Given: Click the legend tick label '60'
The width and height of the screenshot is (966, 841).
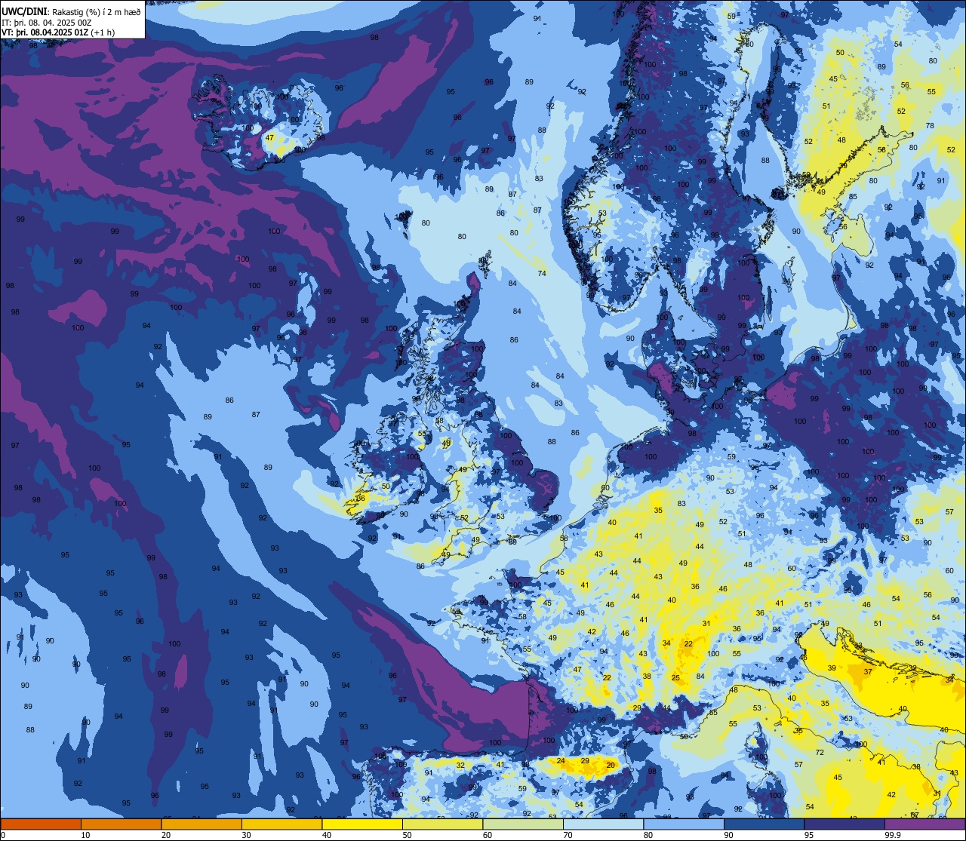Looking at the screenshot, I should point(488,835).
